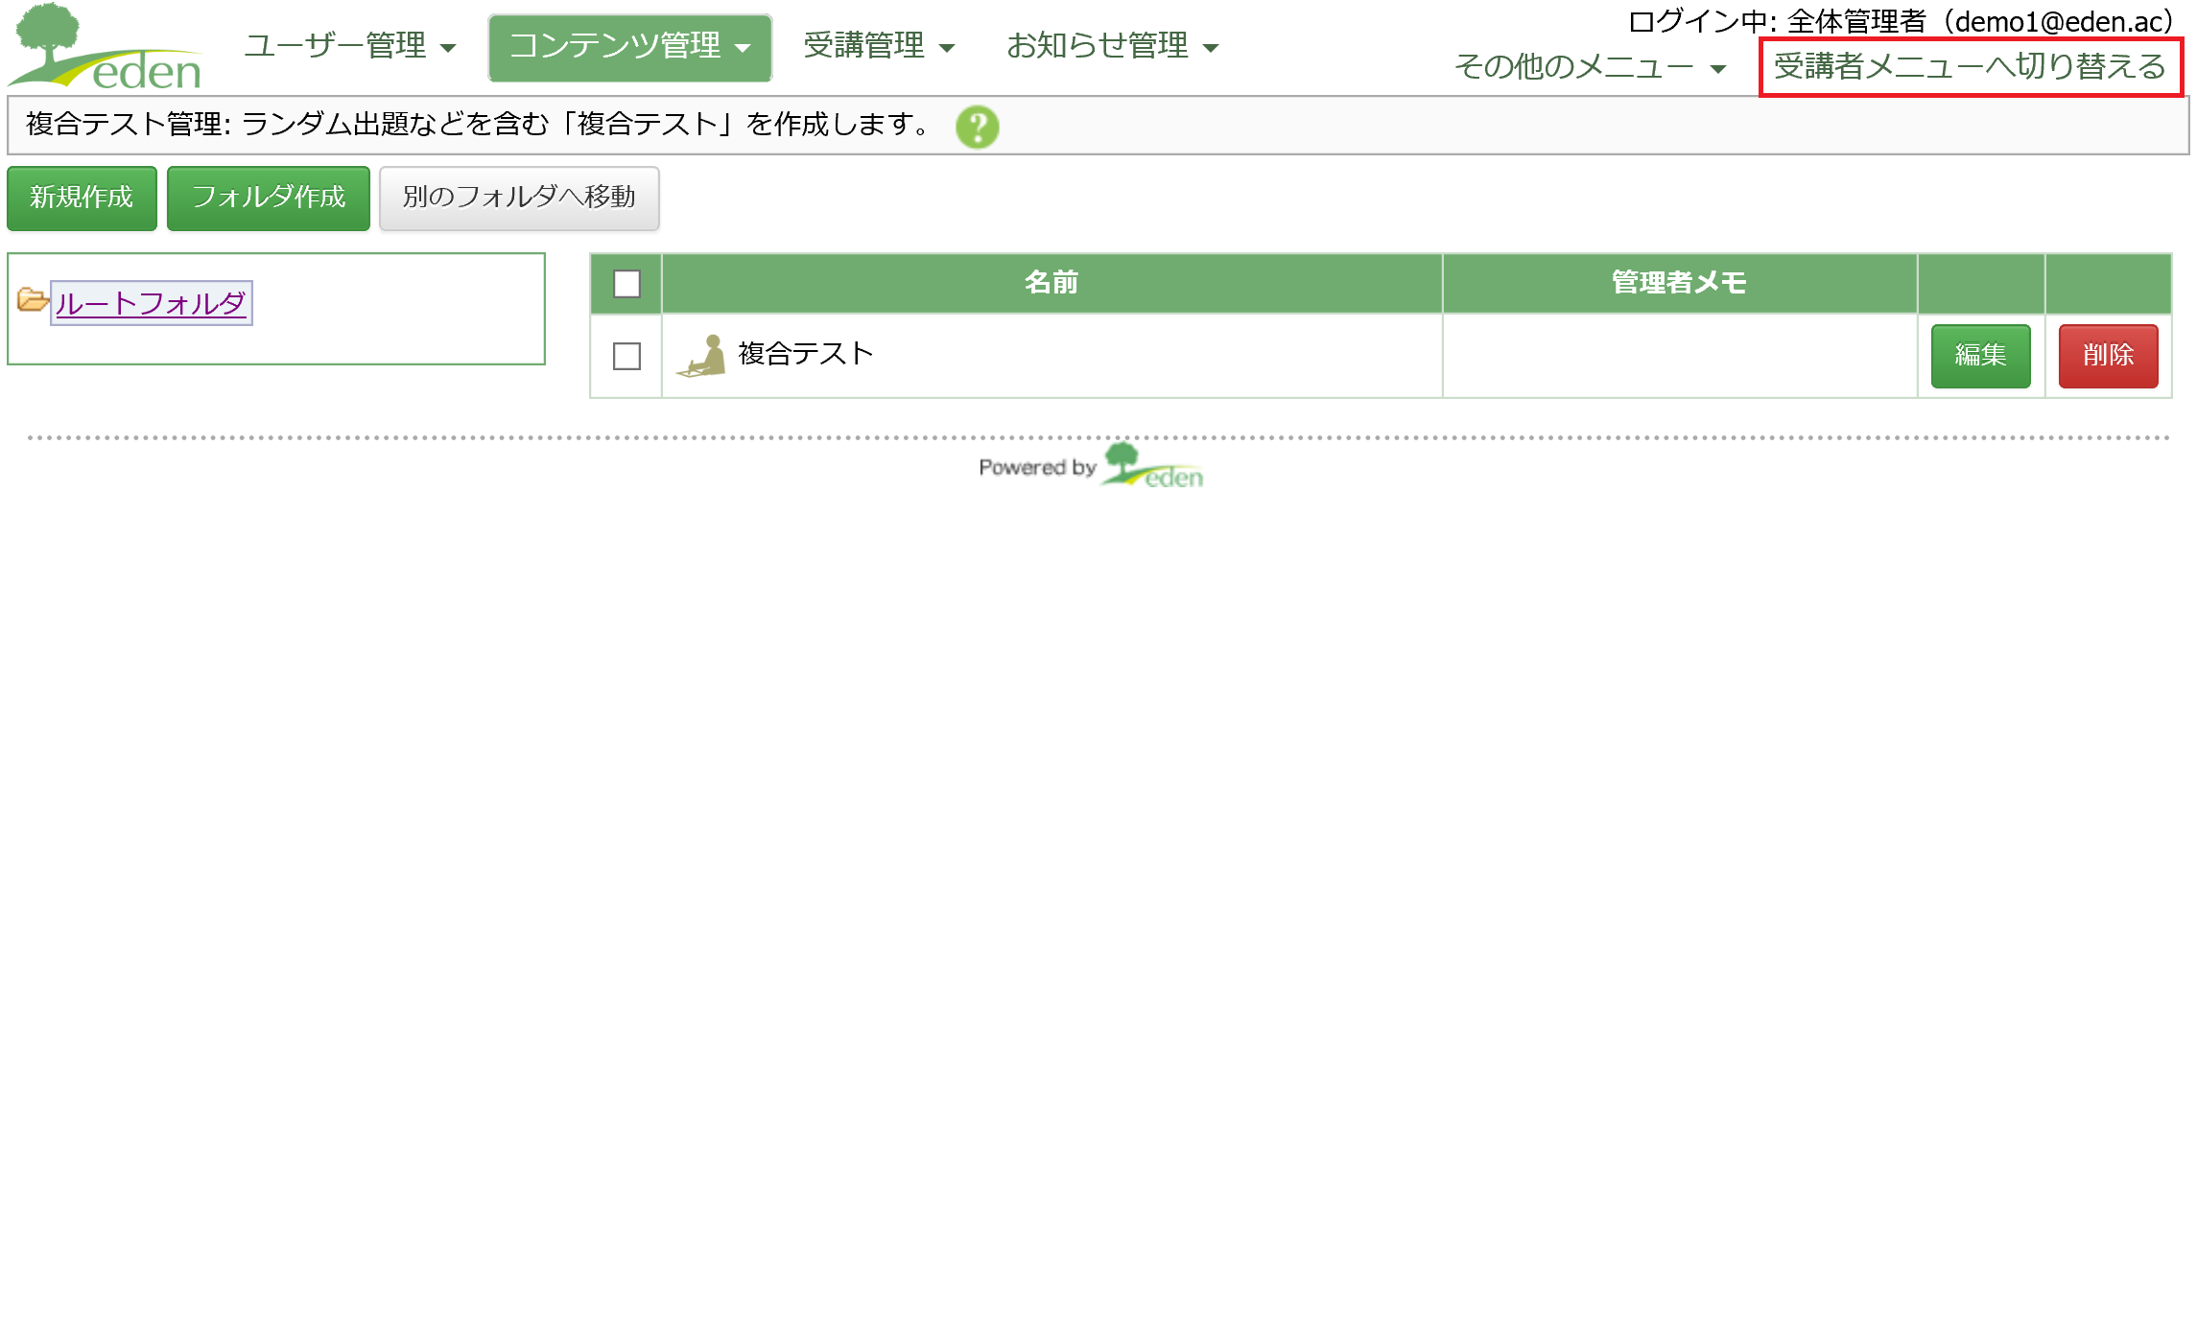This screenshot has width=2197, height=1336.
Task: Click the Powered by eden footer logo
Action: click(1091, 466)
